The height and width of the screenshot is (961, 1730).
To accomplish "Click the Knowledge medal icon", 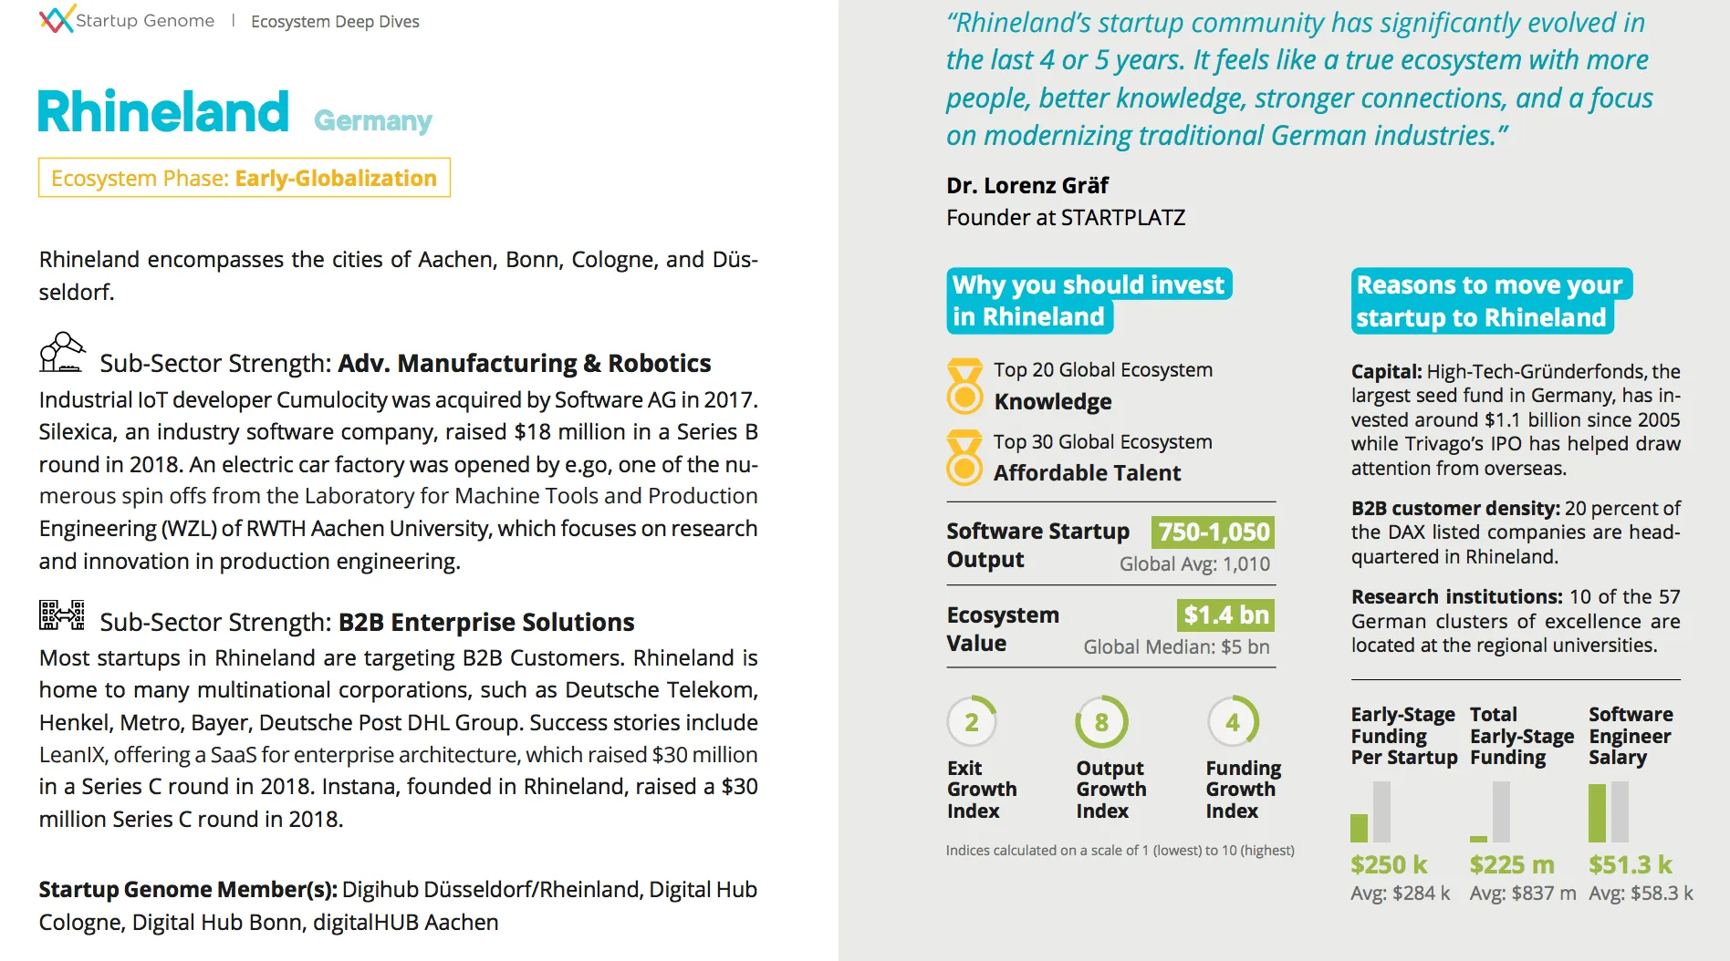I will [x=964, y=387].
